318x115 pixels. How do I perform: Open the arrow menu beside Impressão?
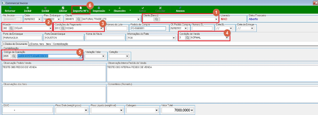(x=109, y=10)
